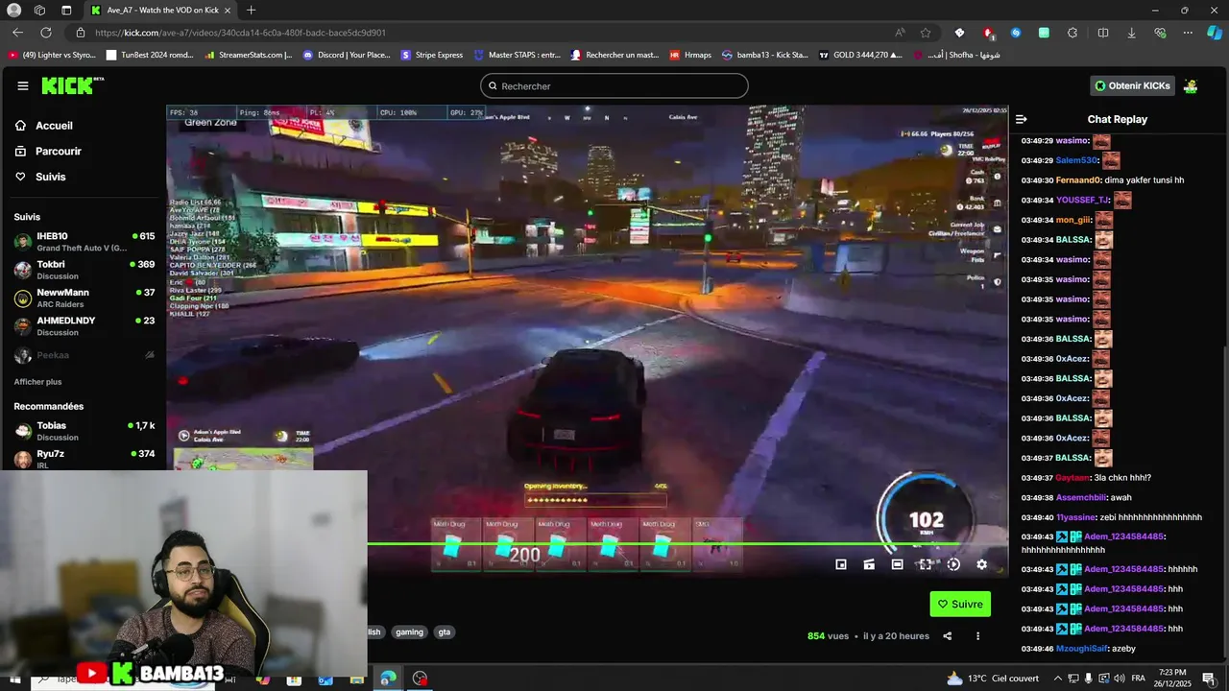Image resolution: width=1229 pixels, height=691 pixels.
Task: Open Microsoft Edge from taskbar
Action: coord(388,679)
